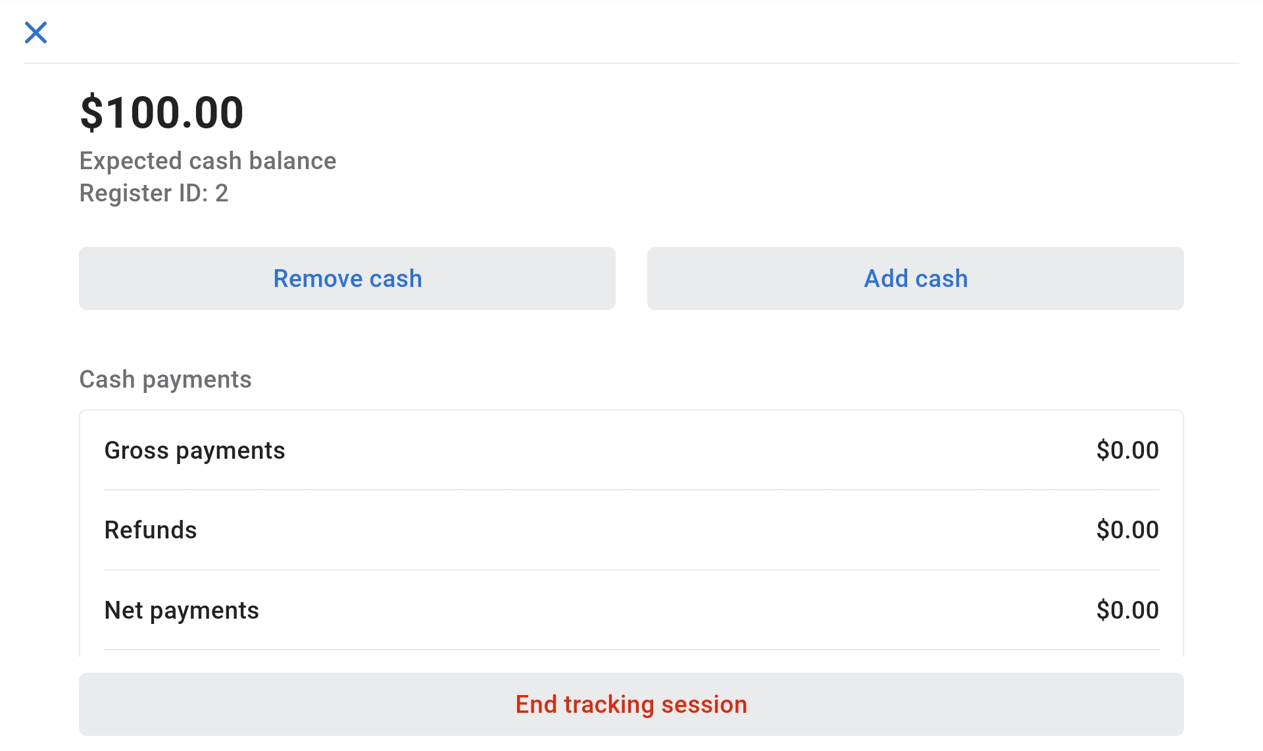End the tracking session

[x=631, y=704]
